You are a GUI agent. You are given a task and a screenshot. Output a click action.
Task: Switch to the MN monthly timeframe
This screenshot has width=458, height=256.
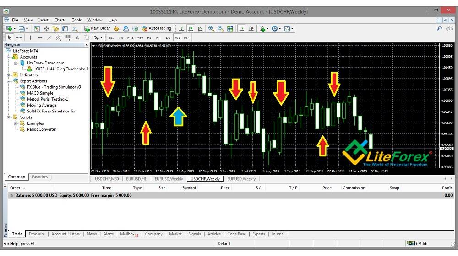pyautogui.click(x=187, y=37)
